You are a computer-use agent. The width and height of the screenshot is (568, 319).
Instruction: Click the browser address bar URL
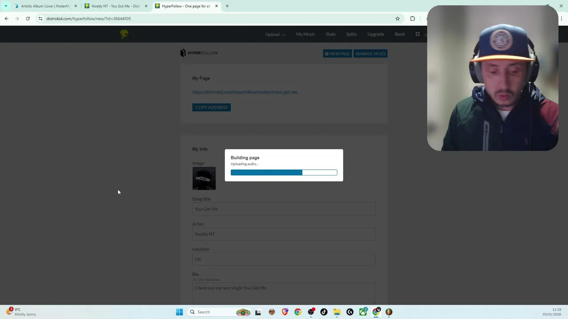tap(89, 19)
